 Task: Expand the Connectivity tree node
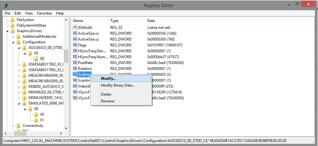click(x=13, y=126)
